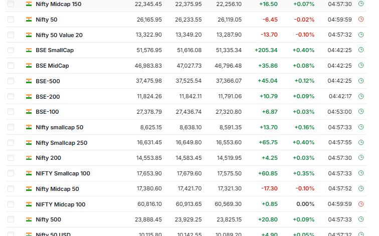Check the box next to Nifty 200
Image resolution: width=379 pixels, height=236 pixels.
pyautogui.click(x=11, y=158)
